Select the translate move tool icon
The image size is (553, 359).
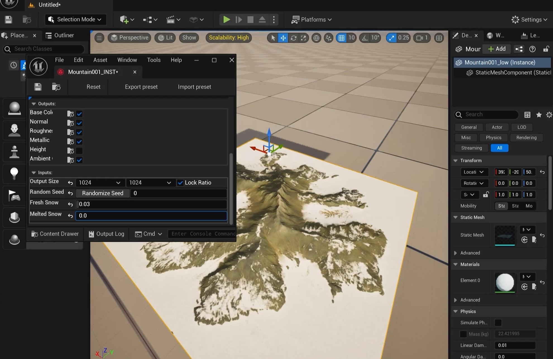283,38
